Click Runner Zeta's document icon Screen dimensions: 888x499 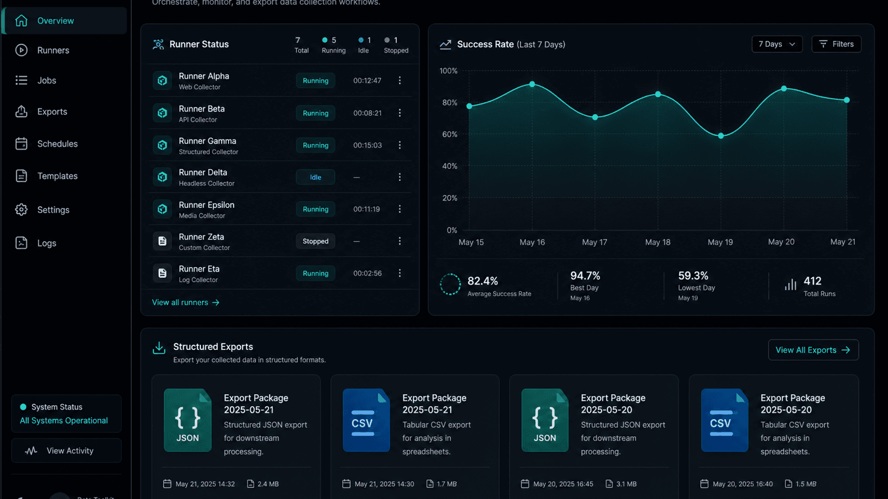click(x=162, y=241)
